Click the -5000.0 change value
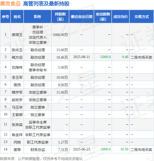This screenshot has width=154, height=161. click(x=105, y=57)
